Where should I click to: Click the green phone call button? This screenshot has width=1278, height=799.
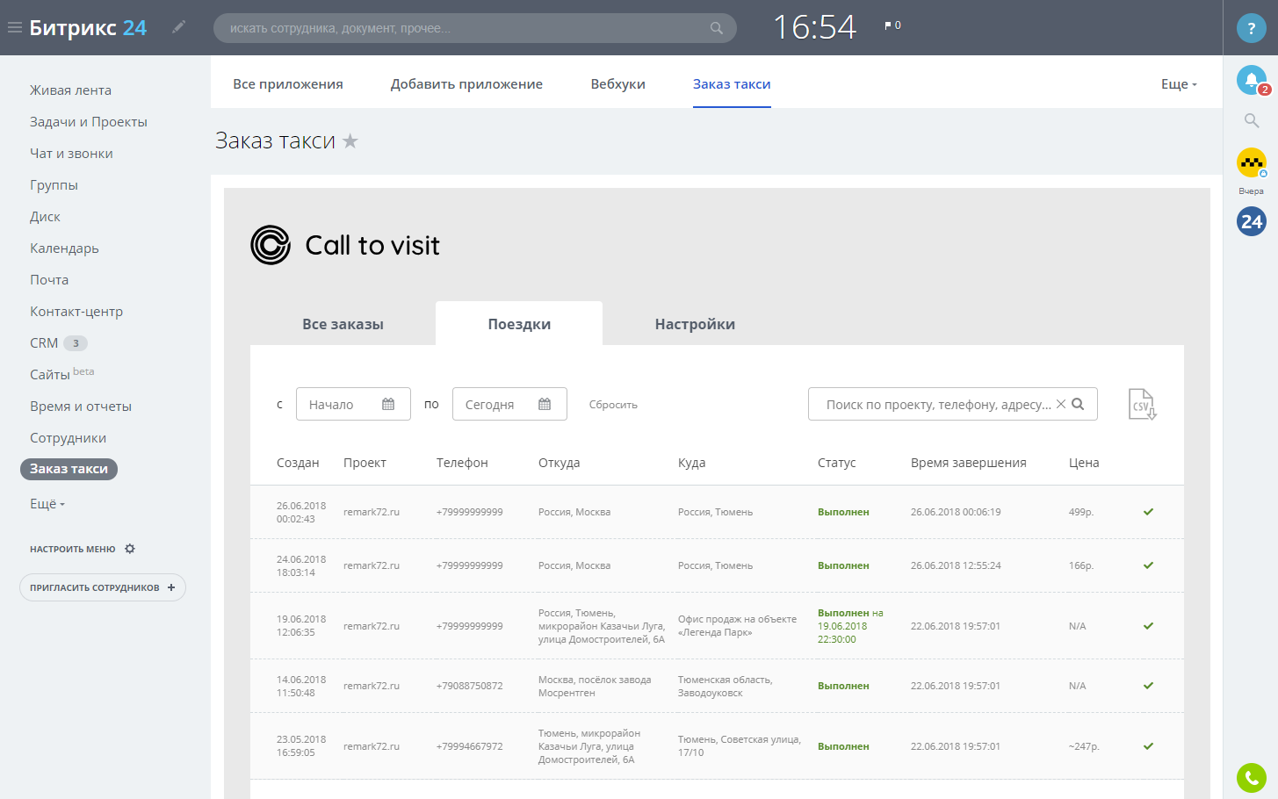click(1251, 778)
